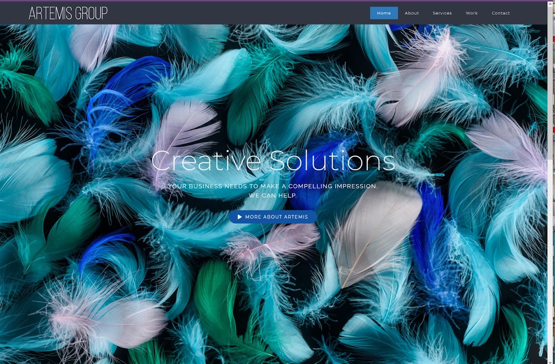This screenshot has width=555, height=364.
Task: Click the 'Your business needs' tagline text
Action: pyautogui.click(x=273, y=186)
